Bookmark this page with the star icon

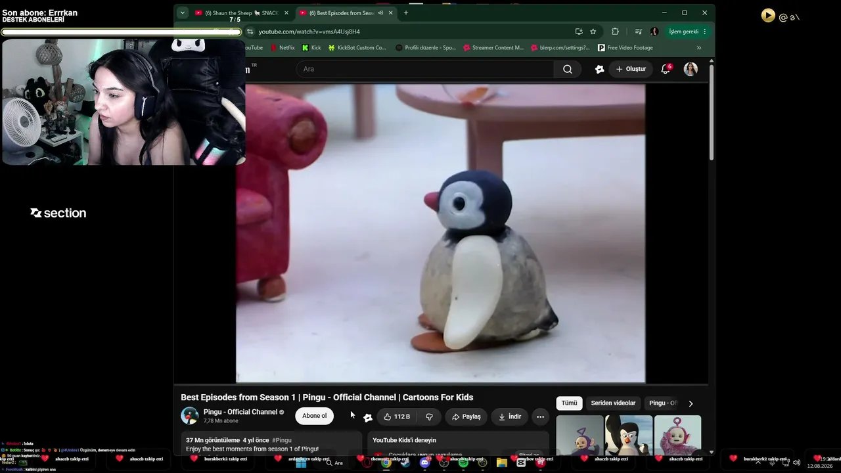tap(593, 32)
